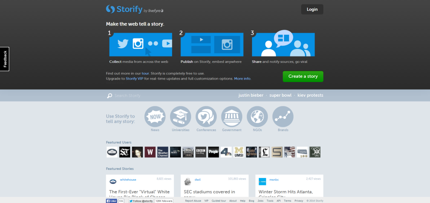Click the dwil story avatar
The width and height of the screenshot is (430, 203).
188,181
